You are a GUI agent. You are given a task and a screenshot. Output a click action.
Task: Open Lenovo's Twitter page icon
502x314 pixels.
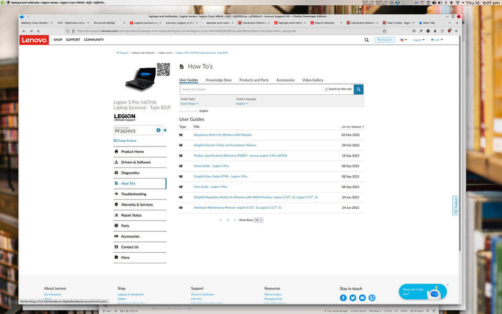pos(353,298)
